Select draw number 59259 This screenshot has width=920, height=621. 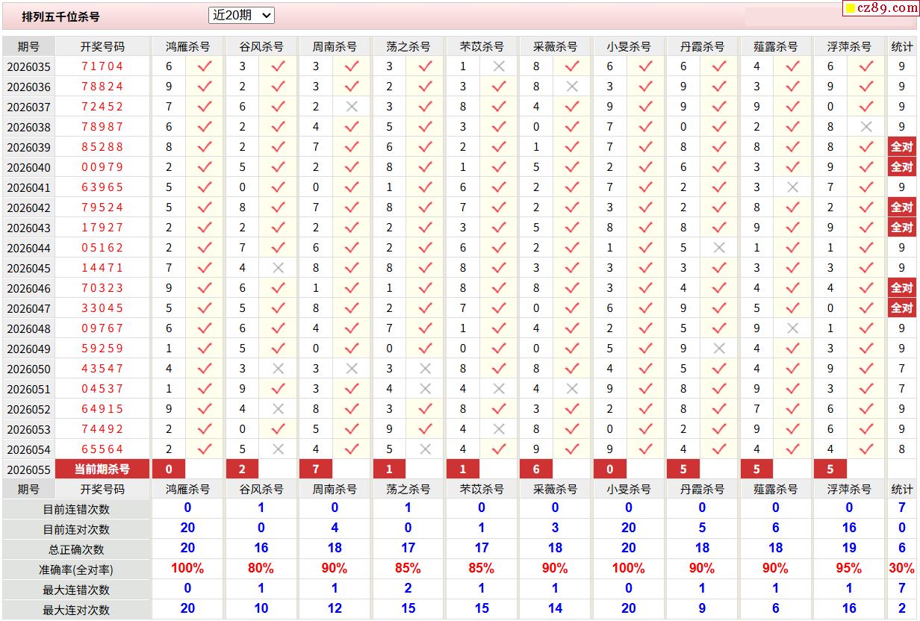pos(102,349)
